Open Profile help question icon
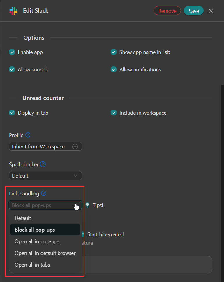 pos(28,135)
